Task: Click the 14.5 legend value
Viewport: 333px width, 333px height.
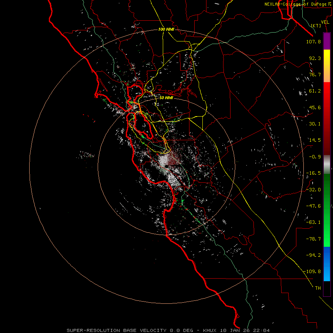Action: (x=315, y=140)
